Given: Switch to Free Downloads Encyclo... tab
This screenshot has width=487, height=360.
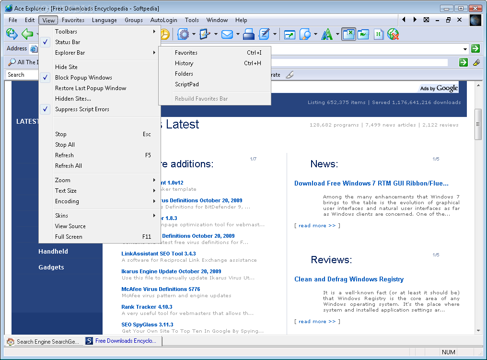Looking at the screenshot, I should point(123,341).
